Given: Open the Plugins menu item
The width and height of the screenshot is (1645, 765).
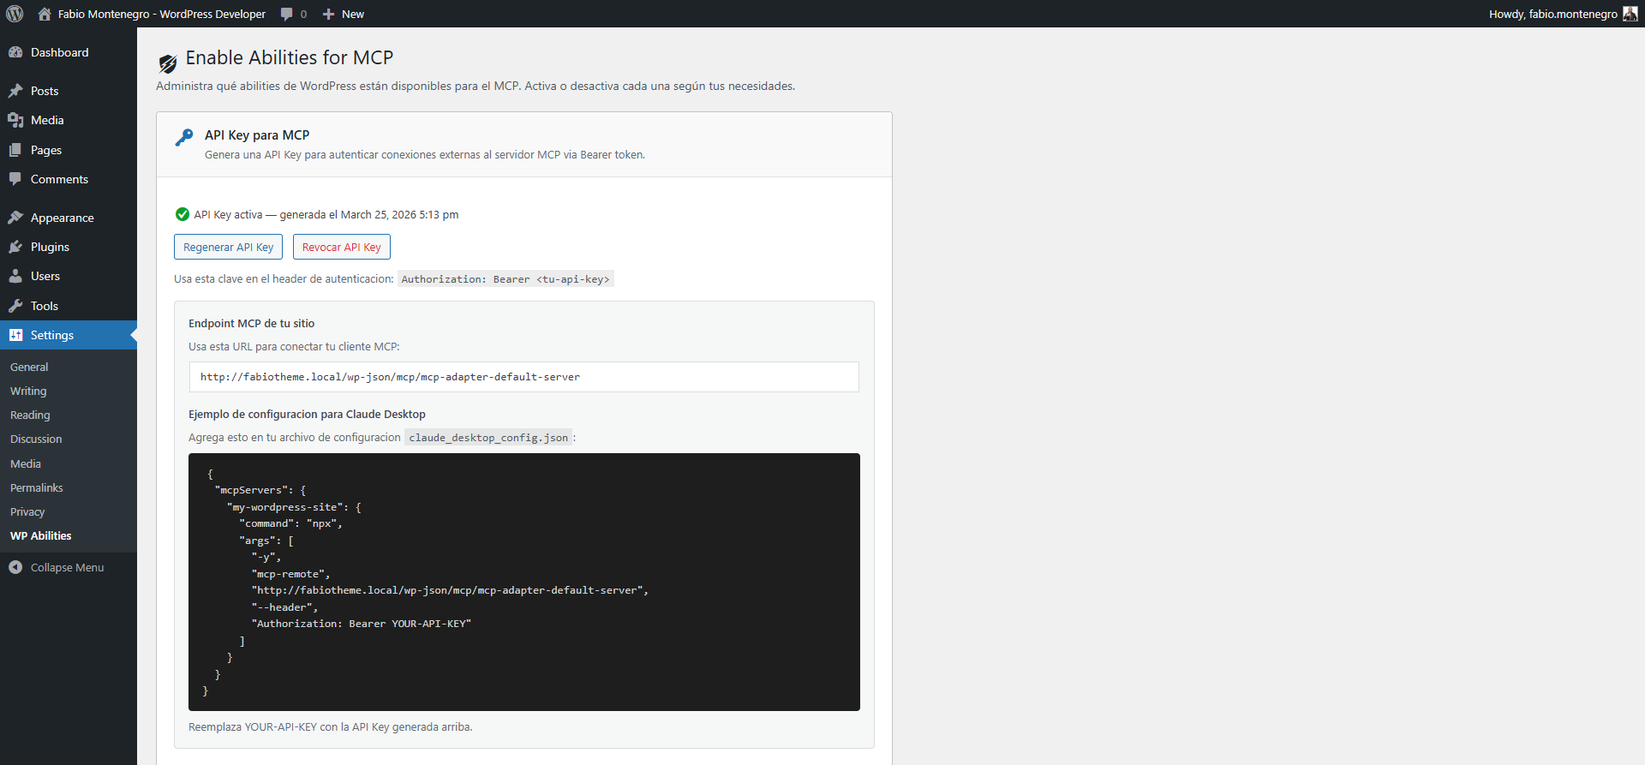Looking at the screenshot, I should (x=69, y=247).
